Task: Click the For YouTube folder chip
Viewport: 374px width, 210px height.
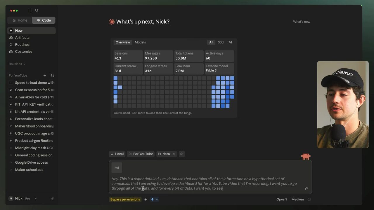Action: coord(141,154)
